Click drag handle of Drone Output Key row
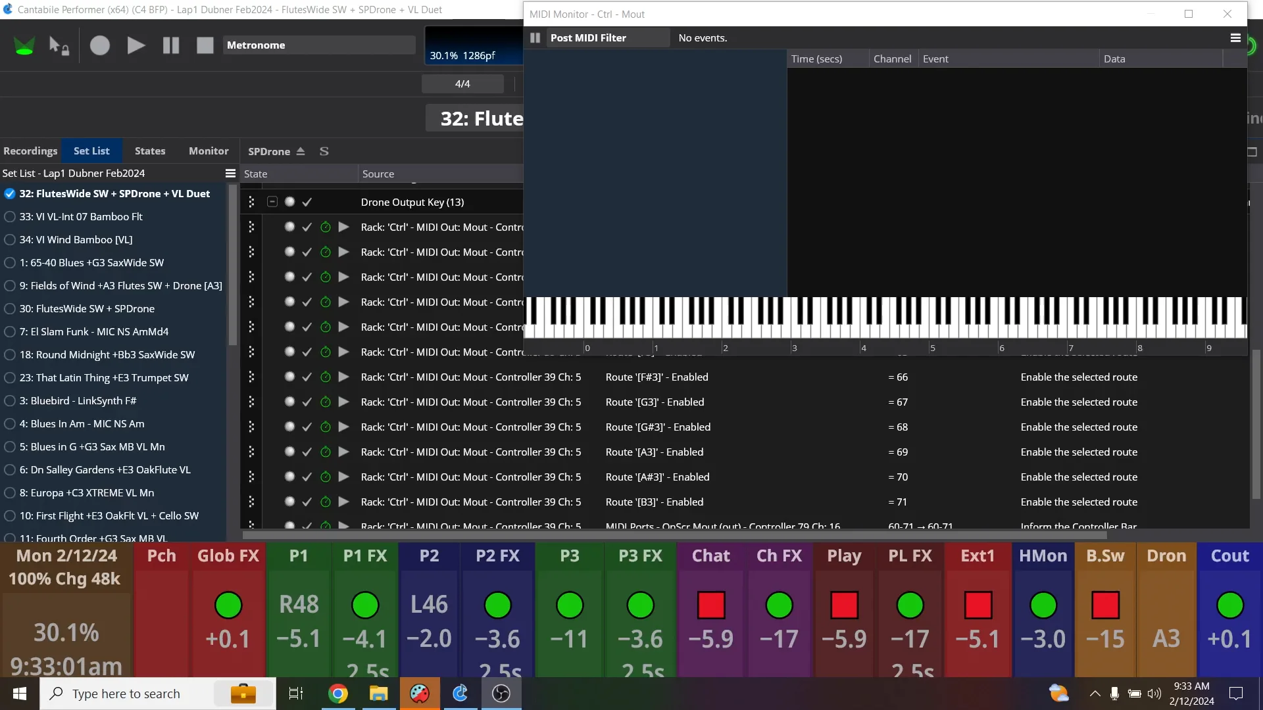 [251, 202]
